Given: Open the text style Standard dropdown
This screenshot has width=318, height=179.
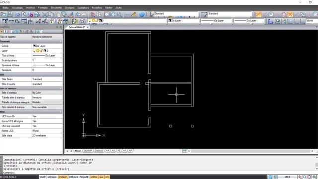Looking at the screenshot, I should (x=176, y=14).
